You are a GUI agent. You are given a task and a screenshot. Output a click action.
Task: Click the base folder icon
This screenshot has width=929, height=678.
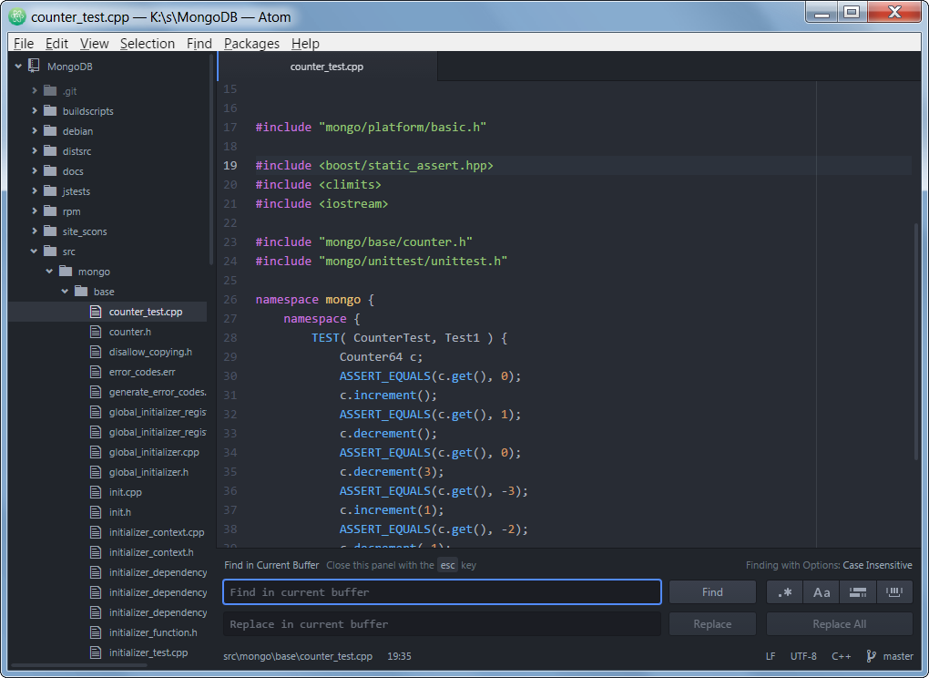81,292
